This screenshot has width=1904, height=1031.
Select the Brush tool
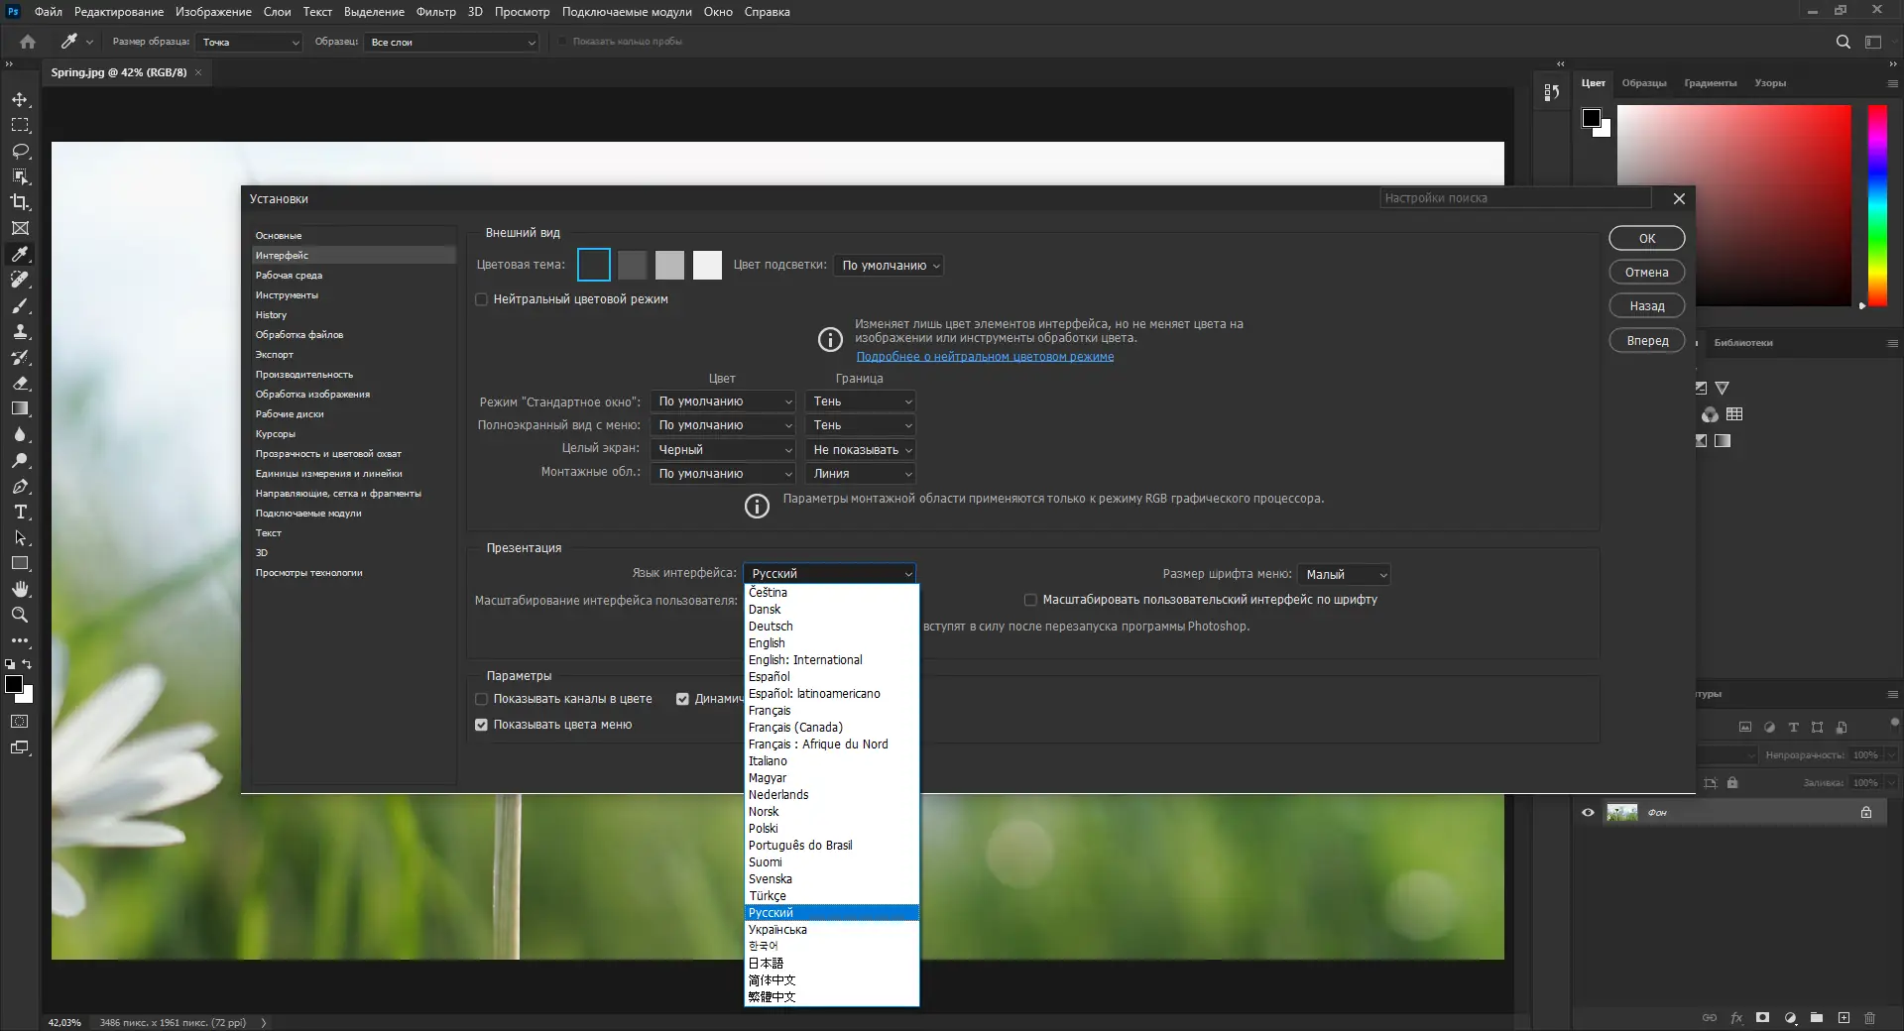coord(20,305)
